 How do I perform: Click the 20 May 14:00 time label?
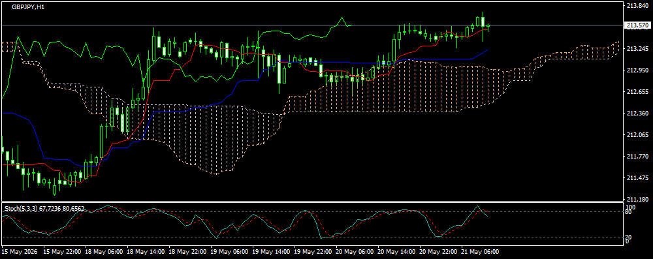396,252
